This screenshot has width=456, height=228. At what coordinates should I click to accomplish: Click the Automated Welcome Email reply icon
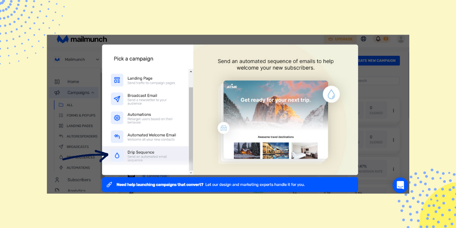117,137
